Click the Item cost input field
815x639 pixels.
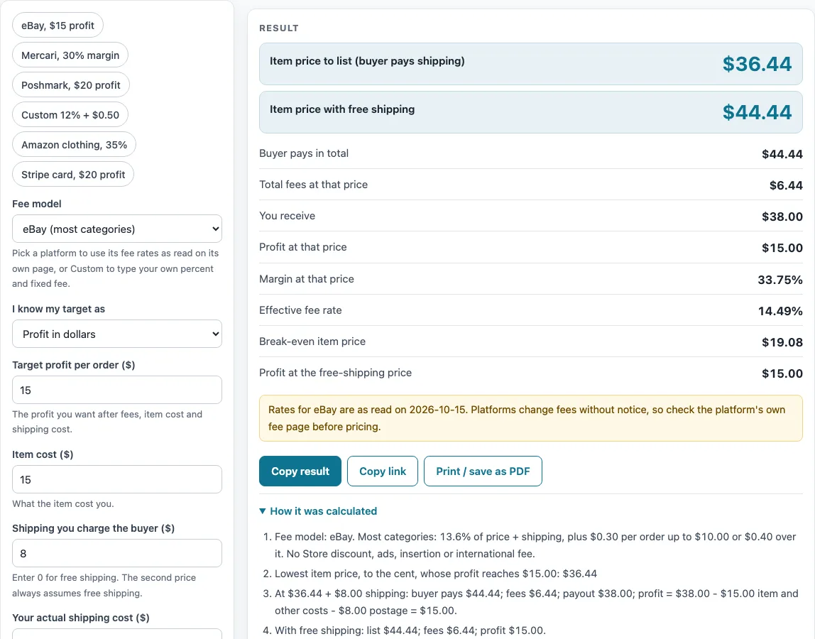(117, 479)
